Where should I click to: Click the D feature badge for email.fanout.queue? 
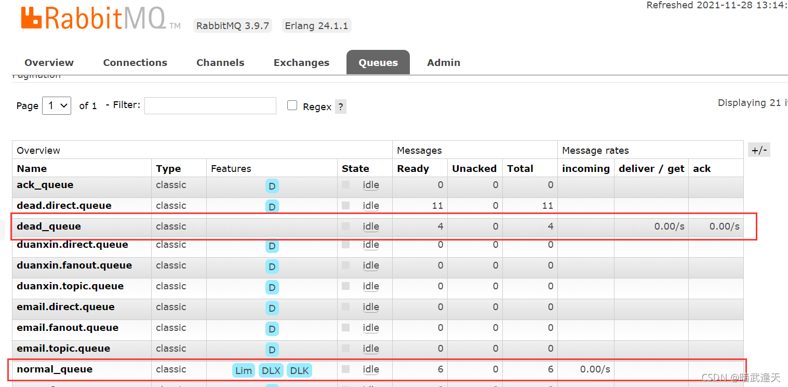[272, 329]
